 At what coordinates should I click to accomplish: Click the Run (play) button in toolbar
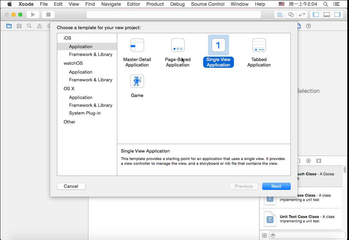point(33,15)
